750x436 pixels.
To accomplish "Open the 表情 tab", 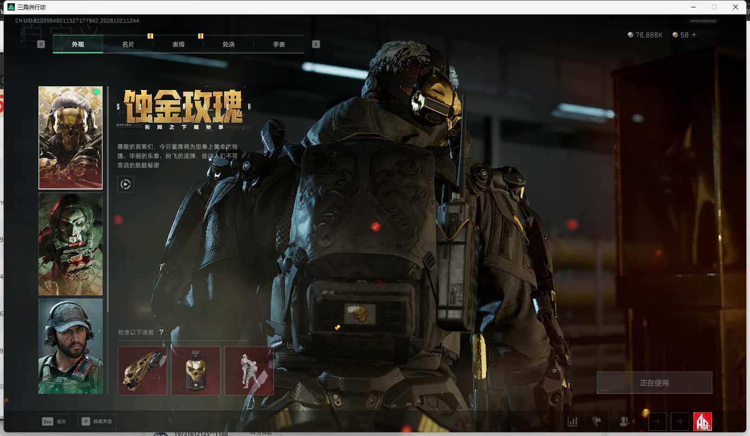I will point(178,44).
